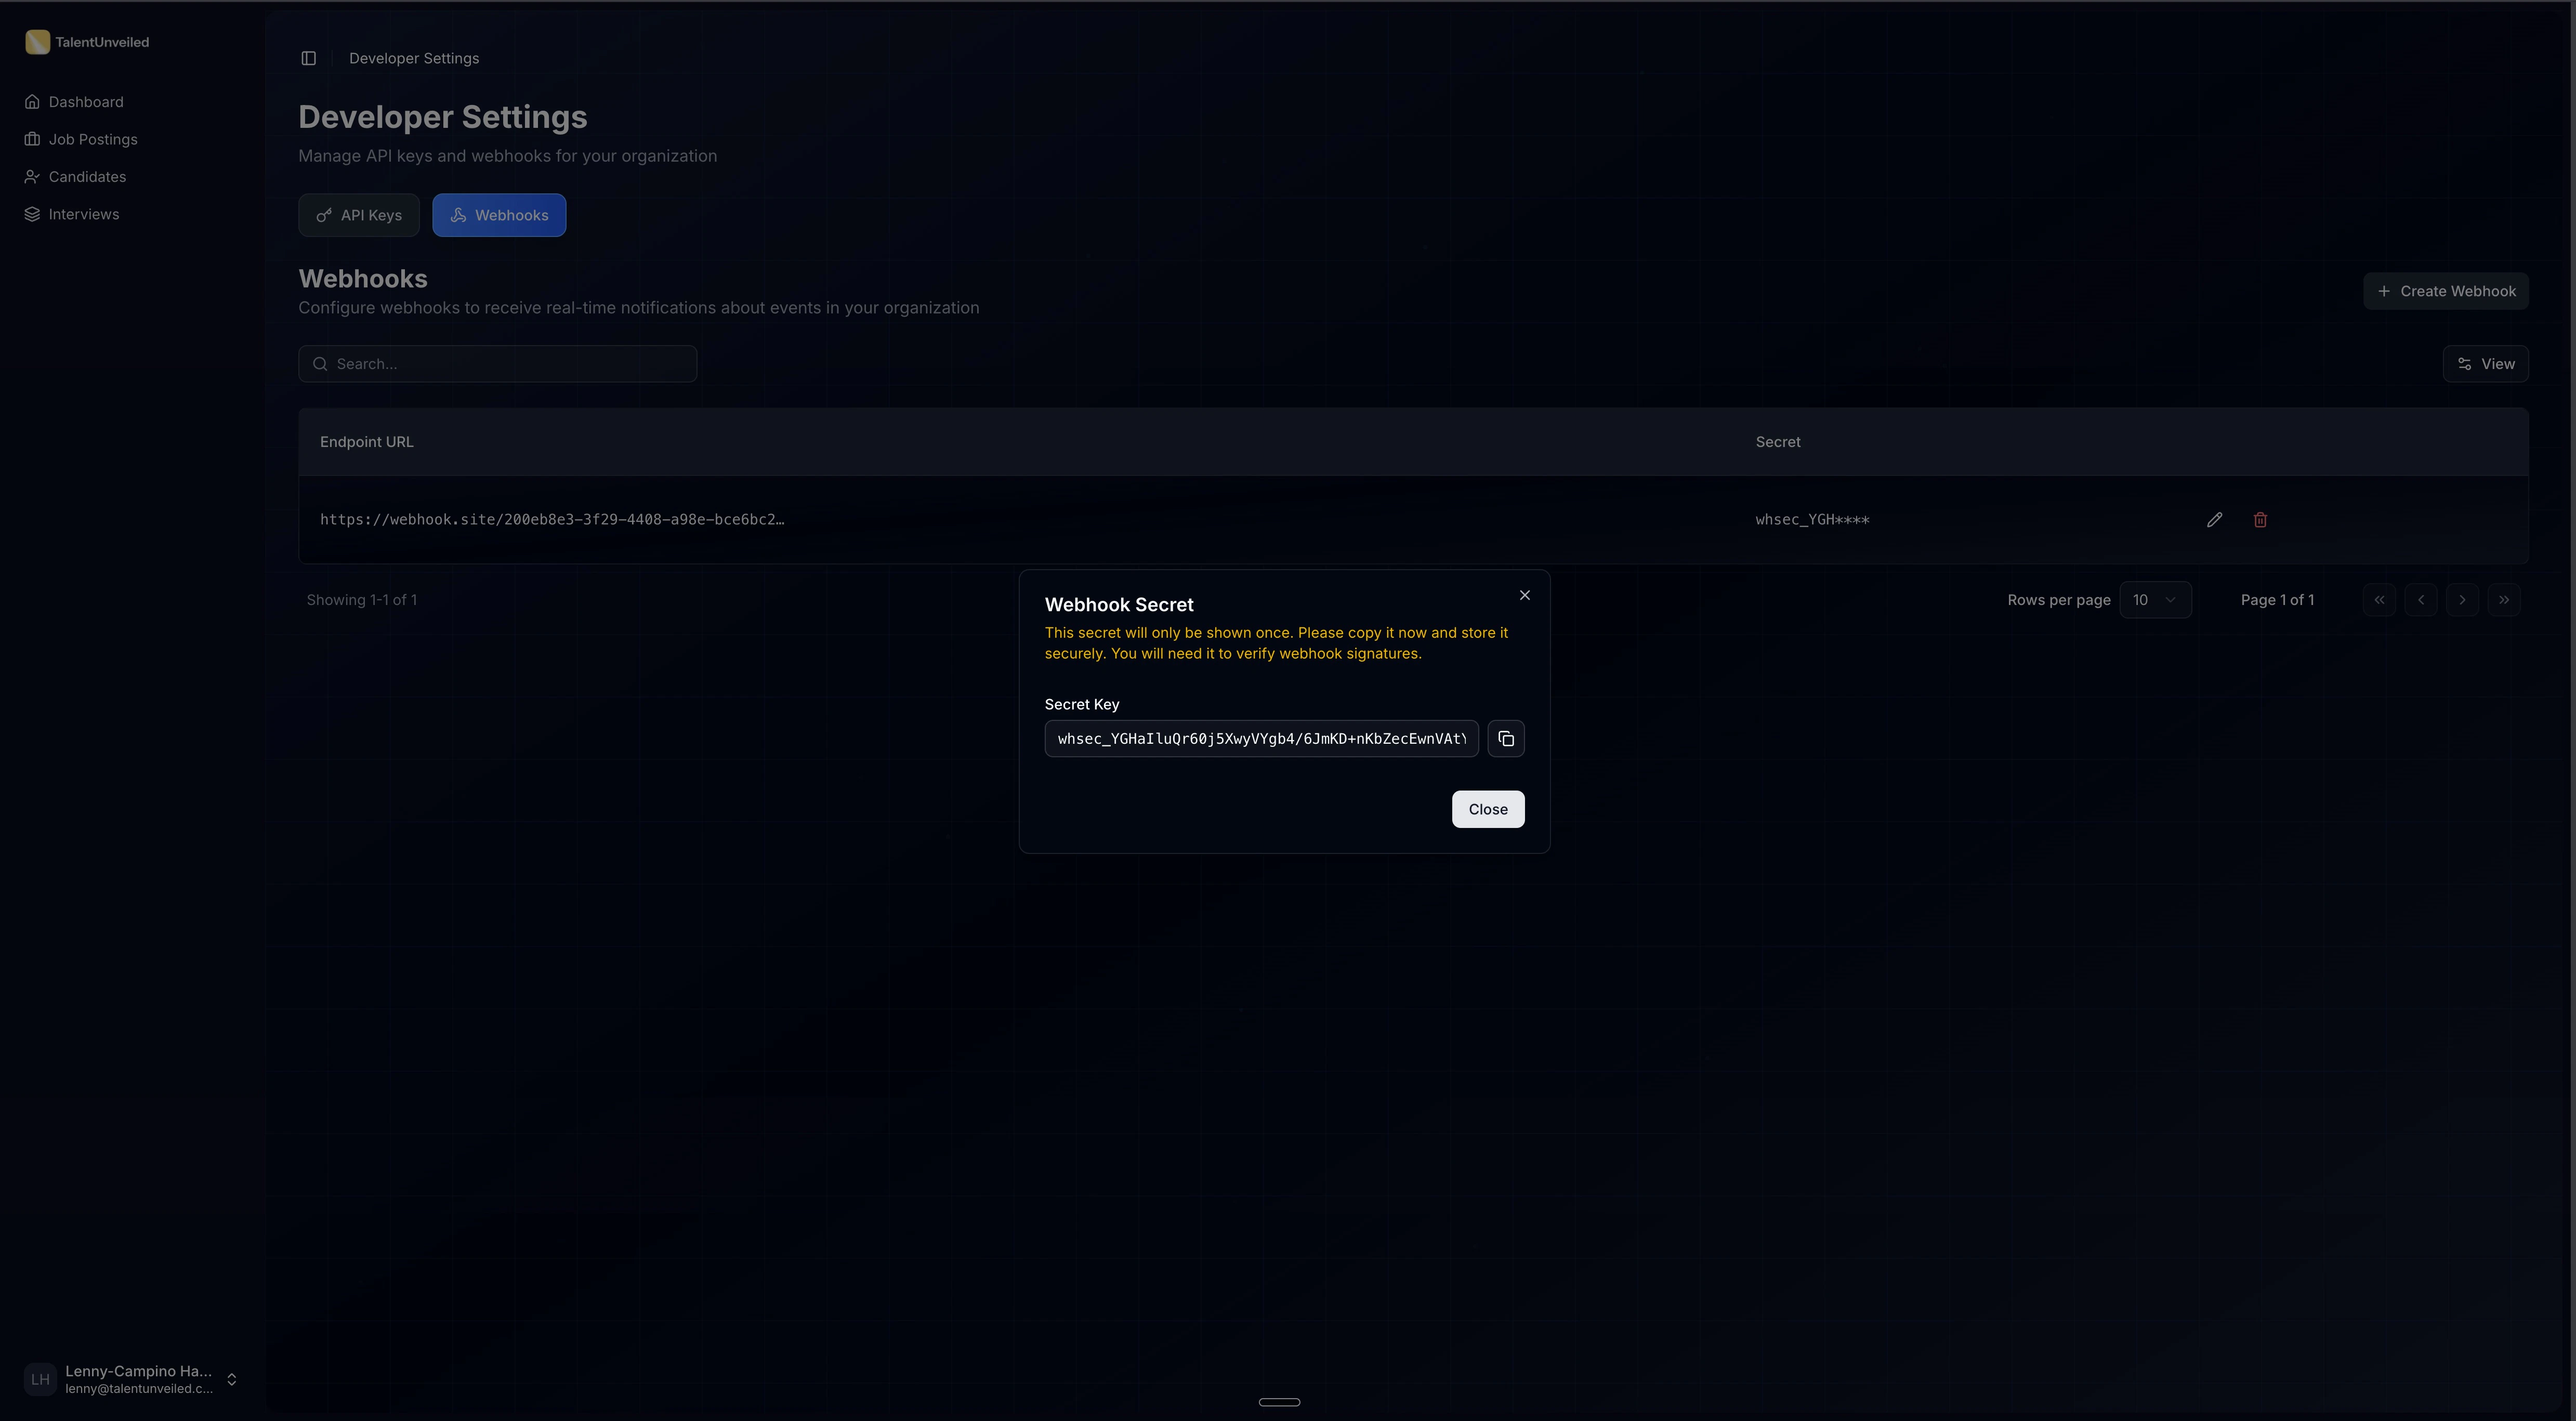Click the webhook search field
The height and width of the screenshot is (1421, 2576).
click(x=497, y=363)
